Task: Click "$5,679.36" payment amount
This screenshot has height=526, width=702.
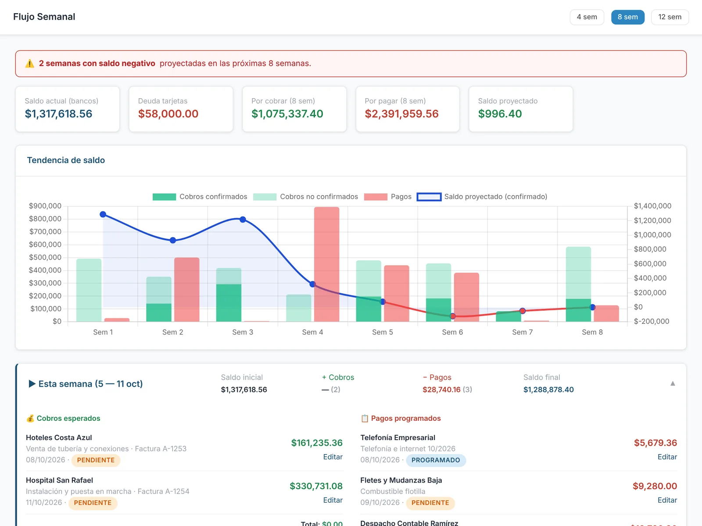Action: (x=655, y=443)
